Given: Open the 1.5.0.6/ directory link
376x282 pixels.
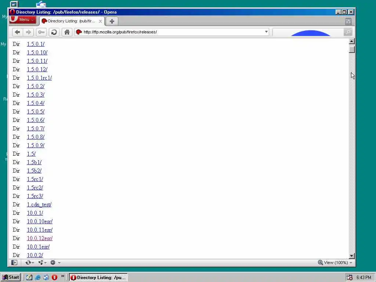Looking at the screenshot, I should 36,120.
